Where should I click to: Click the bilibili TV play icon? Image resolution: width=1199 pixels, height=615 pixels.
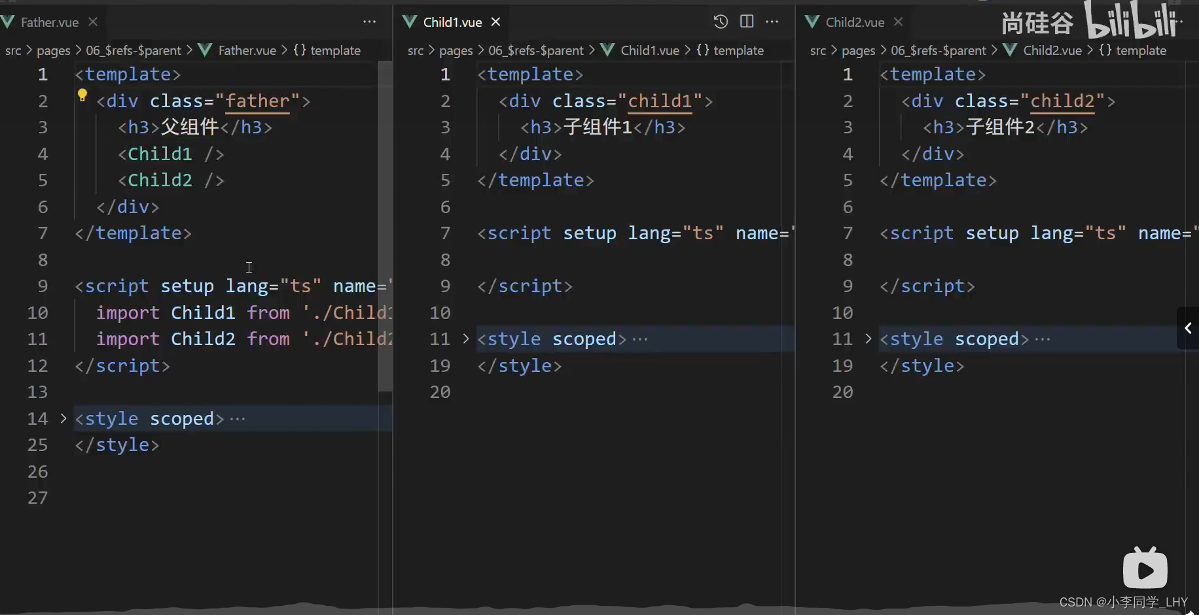point(1145,569)
